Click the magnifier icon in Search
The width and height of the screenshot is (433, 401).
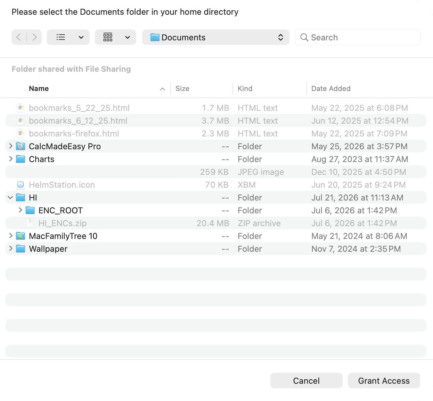click(x=304, y=37)
